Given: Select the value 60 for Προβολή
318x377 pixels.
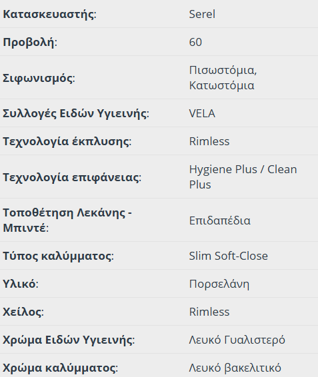Looking at the screenshot, I should pyautogui.click(x=195, y=42).
